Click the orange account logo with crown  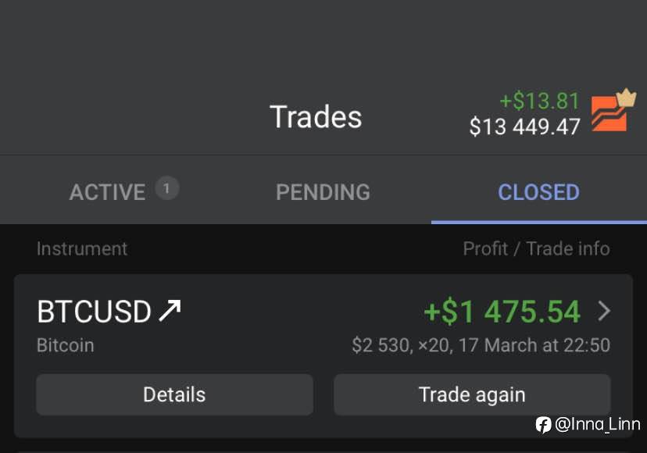click(612, 113)
